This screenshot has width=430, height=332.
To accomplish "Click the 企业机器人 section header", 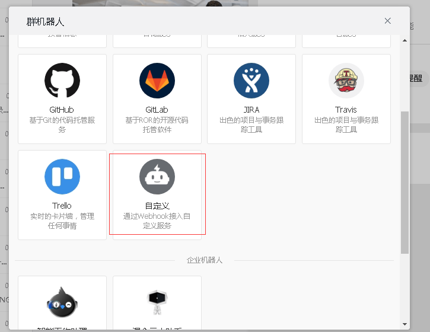I will (x=205, y=260).
